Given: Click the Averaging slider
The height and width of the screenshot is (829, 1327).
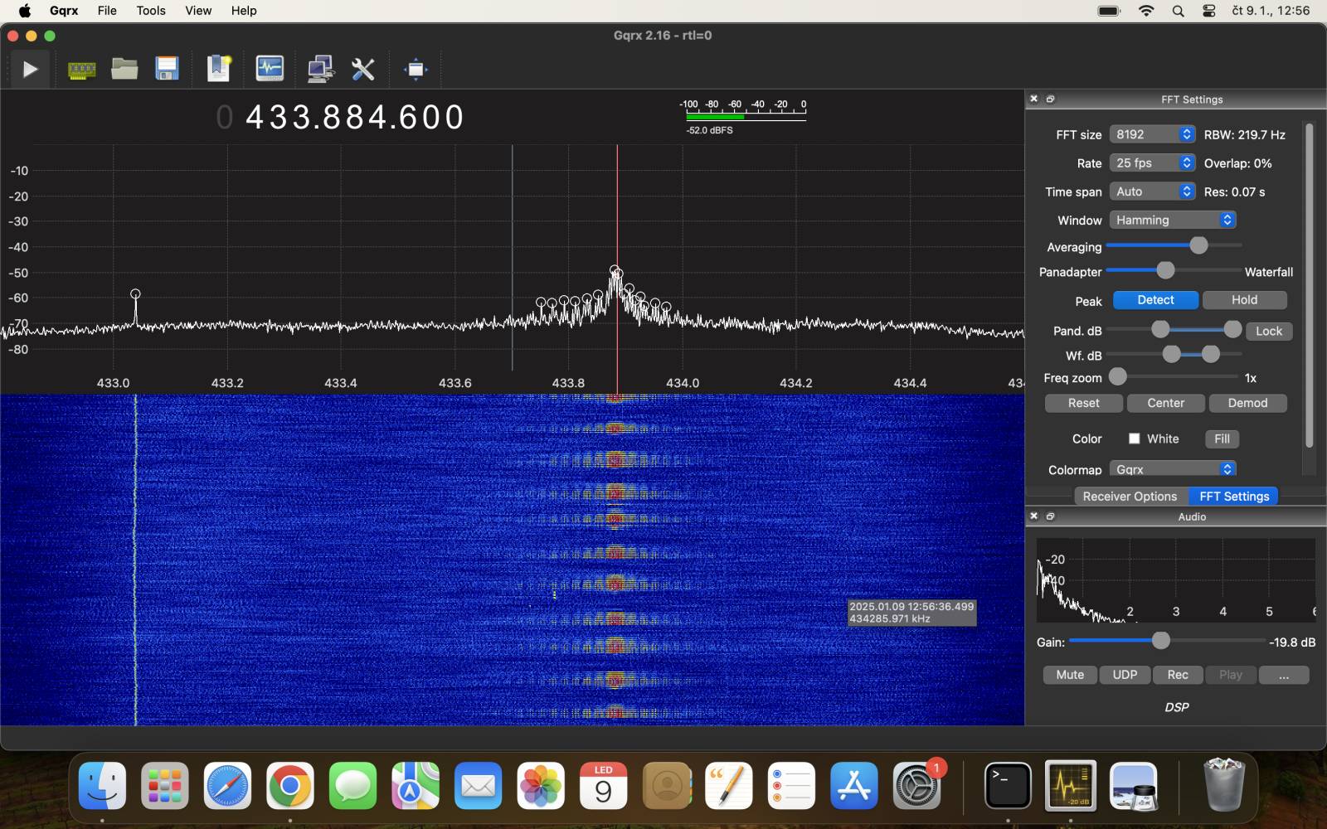Looking at the screenshot, I should pos(1174,245).
